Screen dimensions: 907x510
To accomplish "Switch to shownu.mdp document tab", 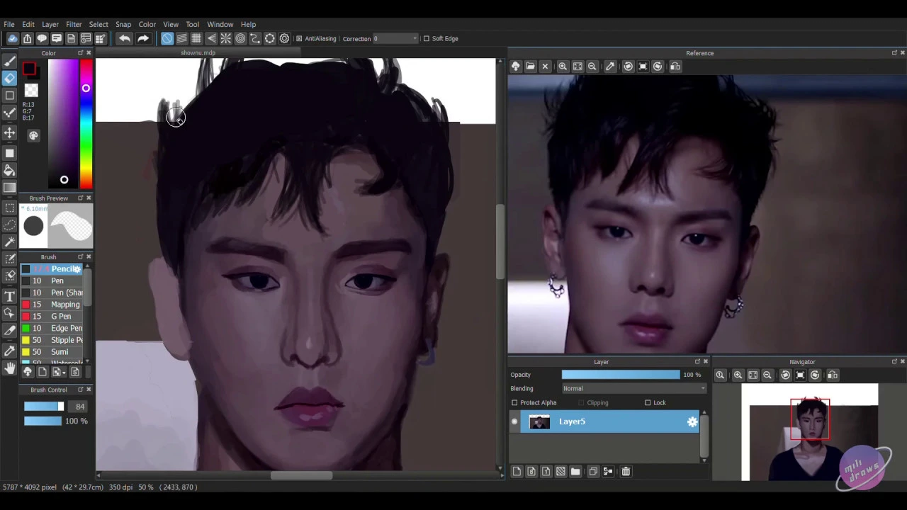I will 198,53.
